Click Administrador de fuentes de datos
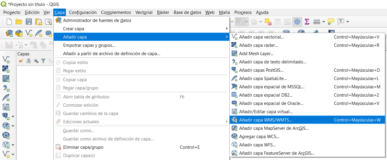The image size is (387, 160). pyautogui.click(x=97, y=20)
